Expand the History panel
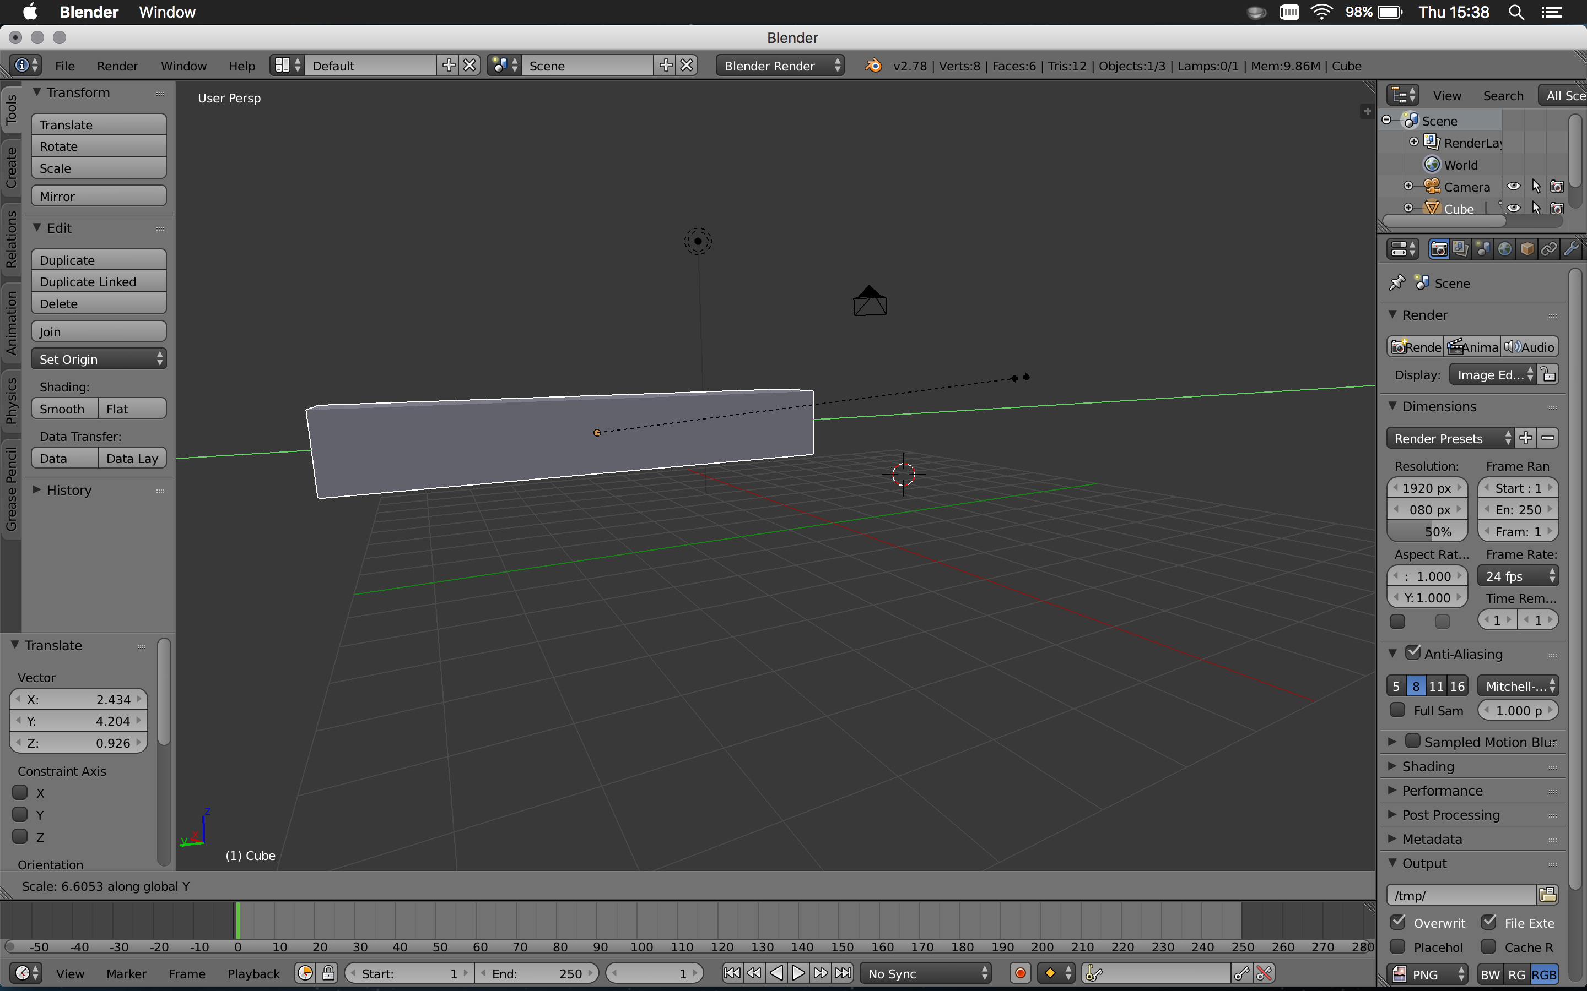The image size is (1587, 991). tap(68, 490)
